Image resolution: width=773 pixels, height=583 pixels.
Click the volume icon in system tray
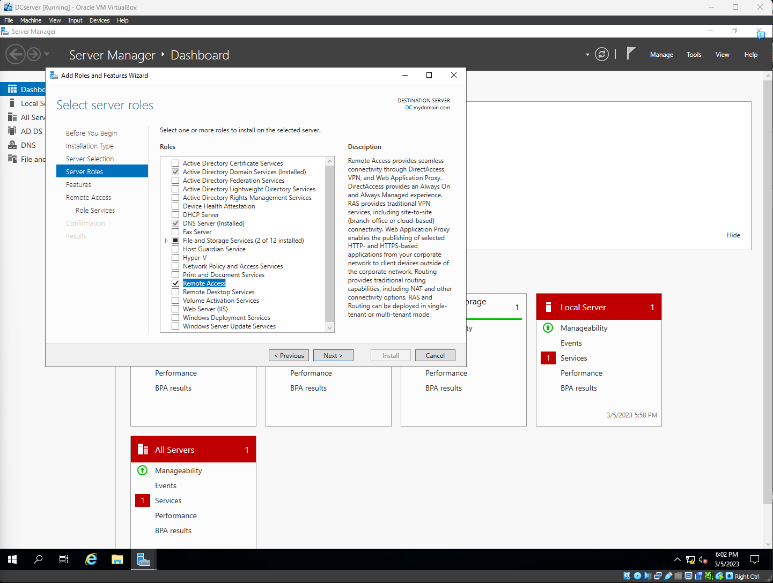click(x=703, y=559)
